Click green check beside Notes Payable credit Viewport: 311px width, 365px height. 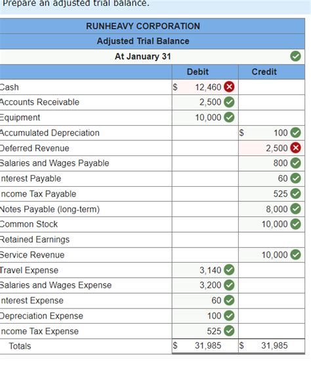296,209
